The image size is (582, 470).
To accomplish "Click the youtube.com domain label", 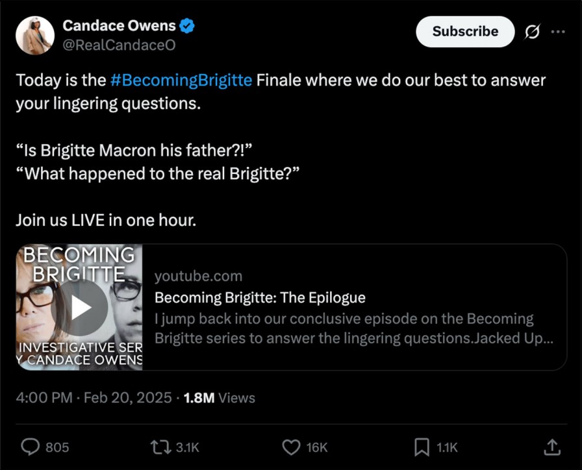I will point(198,276).
